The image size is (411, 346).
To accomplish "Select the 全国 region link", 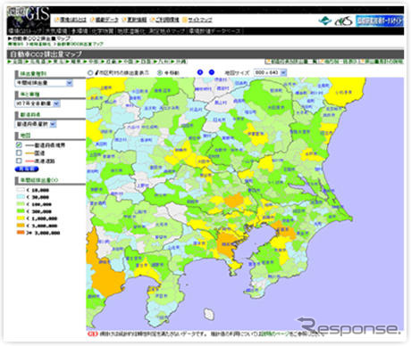I will (x=16, y=62).
